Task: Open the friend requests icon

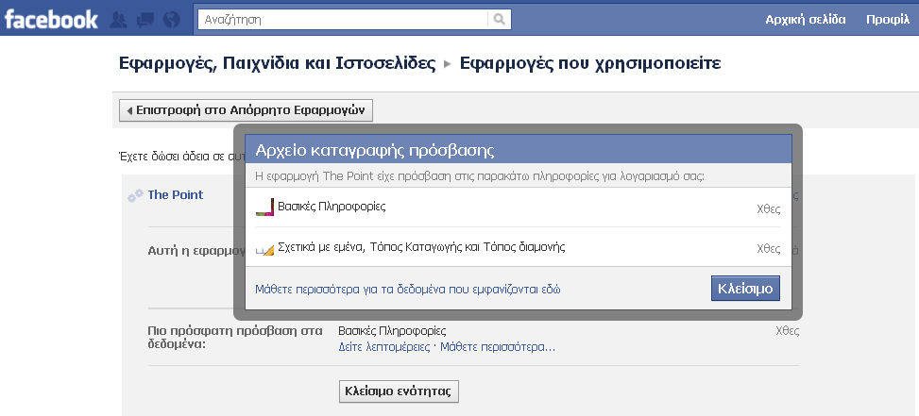Action: coord(120,19)
